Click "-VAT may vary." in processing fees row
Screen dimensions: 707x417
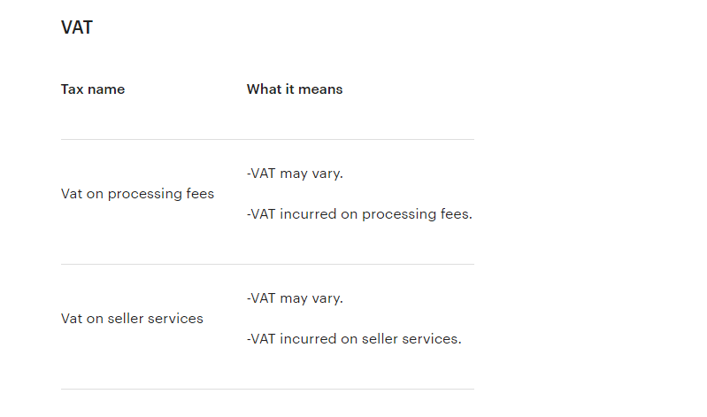pyautogui.click(x=295, y=174)
